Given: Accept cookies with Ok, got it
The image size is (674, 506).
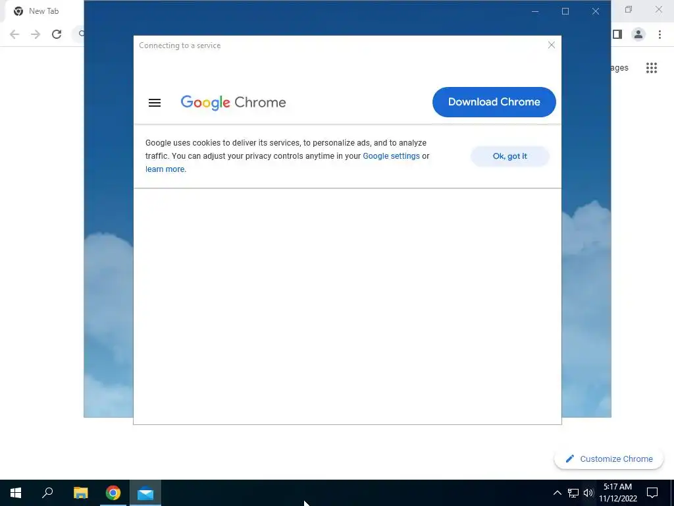Looking at the screenshot, I should click(510, 156).
